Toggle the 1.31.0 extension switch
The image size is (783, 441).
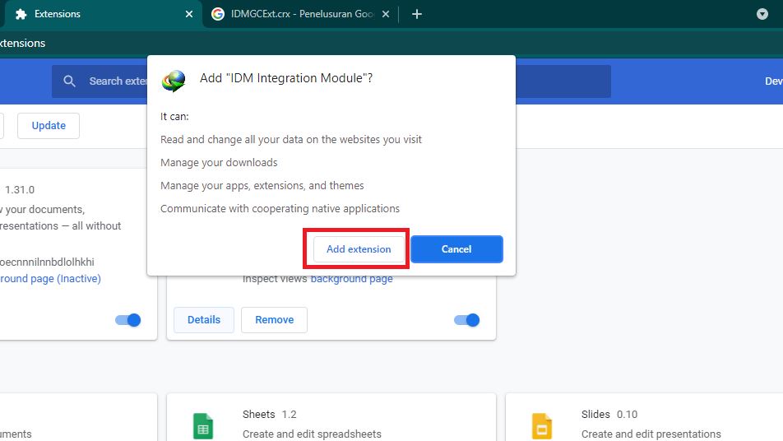[x=127, y=319]
